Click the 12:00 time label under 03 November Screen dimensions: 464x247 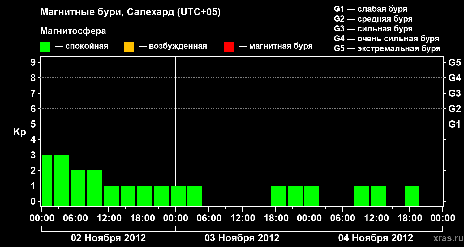coord(242,218)
